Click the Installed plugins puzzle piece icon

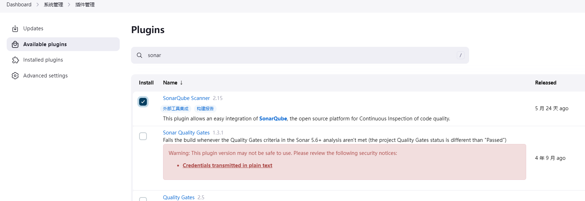tap(15, 60)
